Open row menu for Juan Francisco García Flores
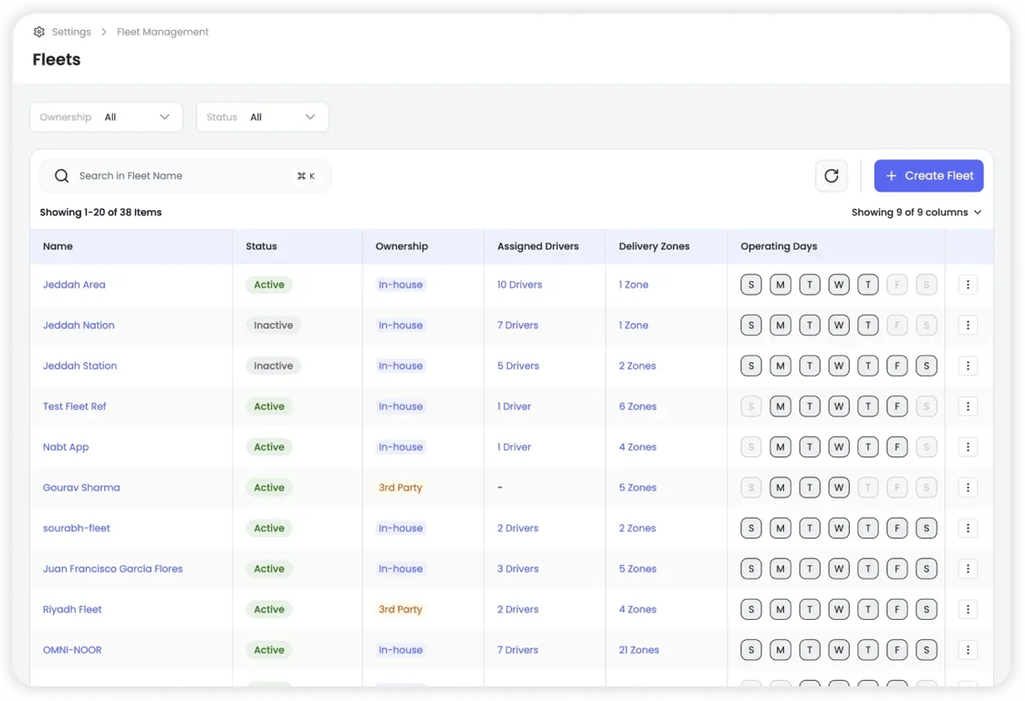 (967, 569)
